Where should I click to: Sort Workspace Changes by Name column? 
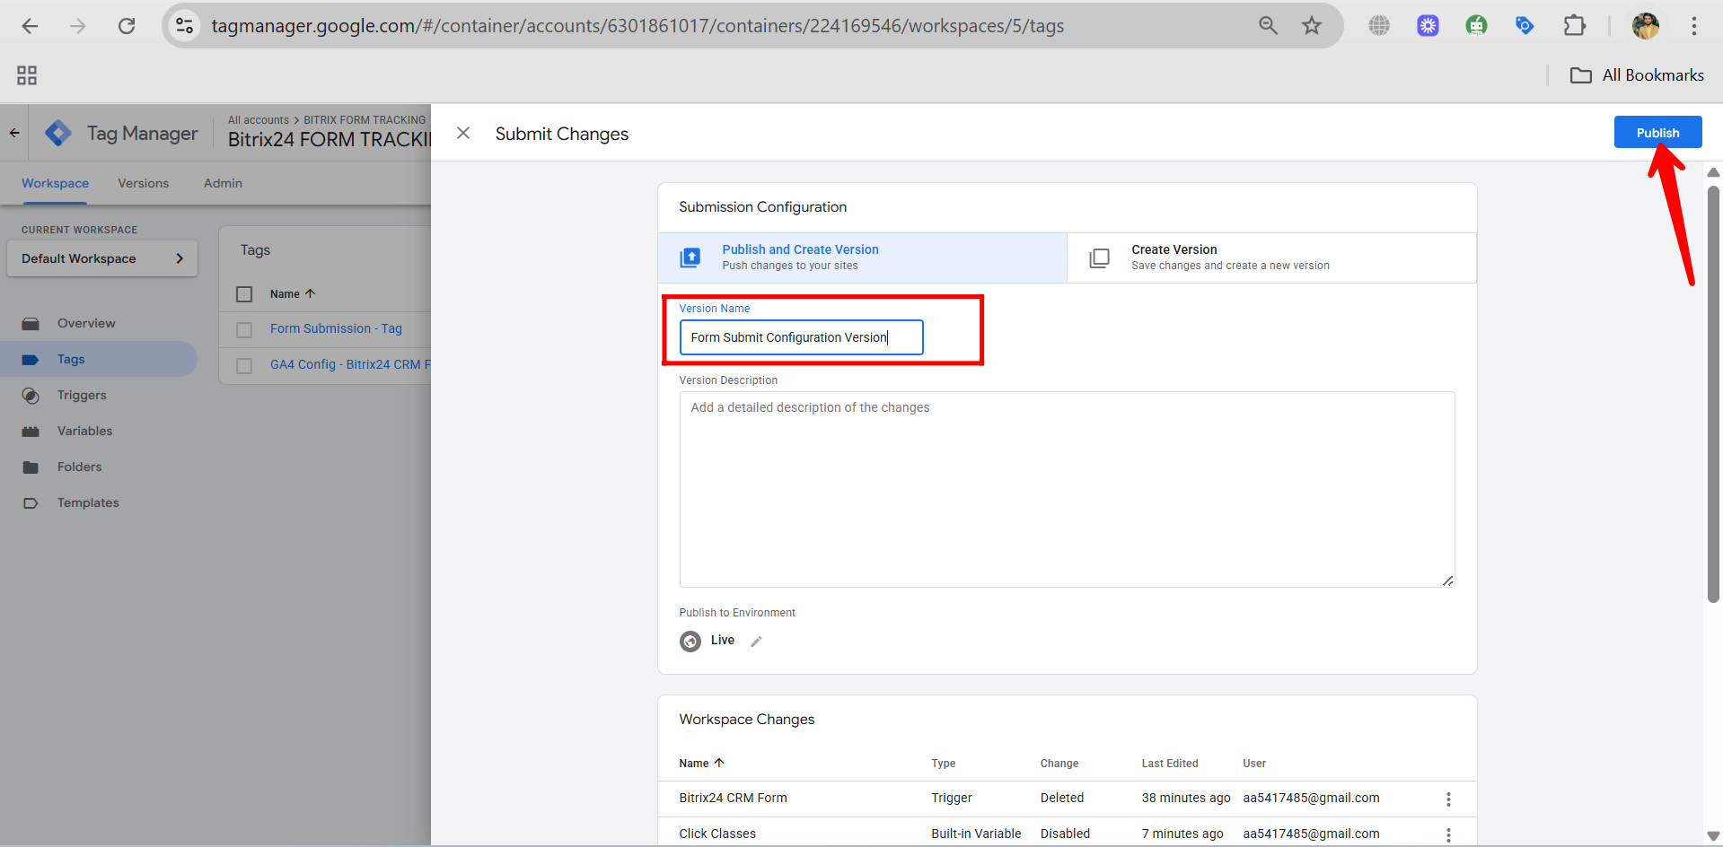tap(701, 763)
